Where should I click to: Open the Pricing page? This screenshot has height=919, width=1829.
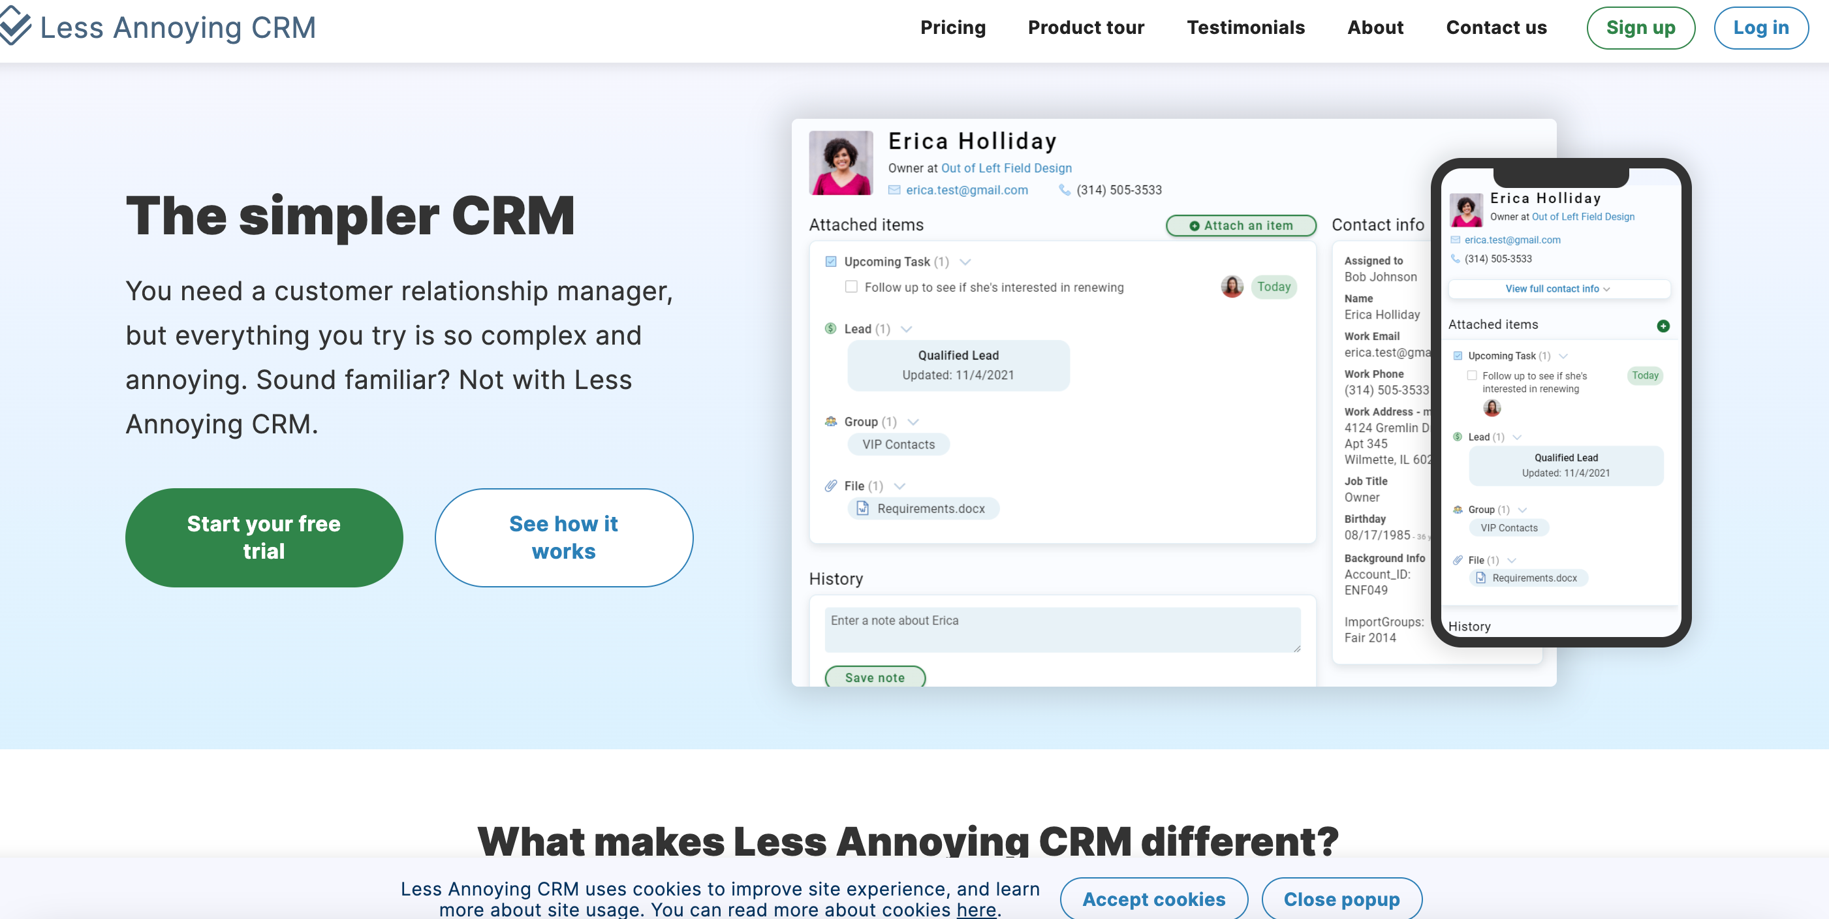point(953,27)
